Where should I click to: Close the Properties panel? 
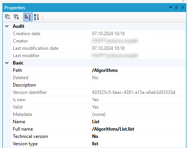(183, 7)
